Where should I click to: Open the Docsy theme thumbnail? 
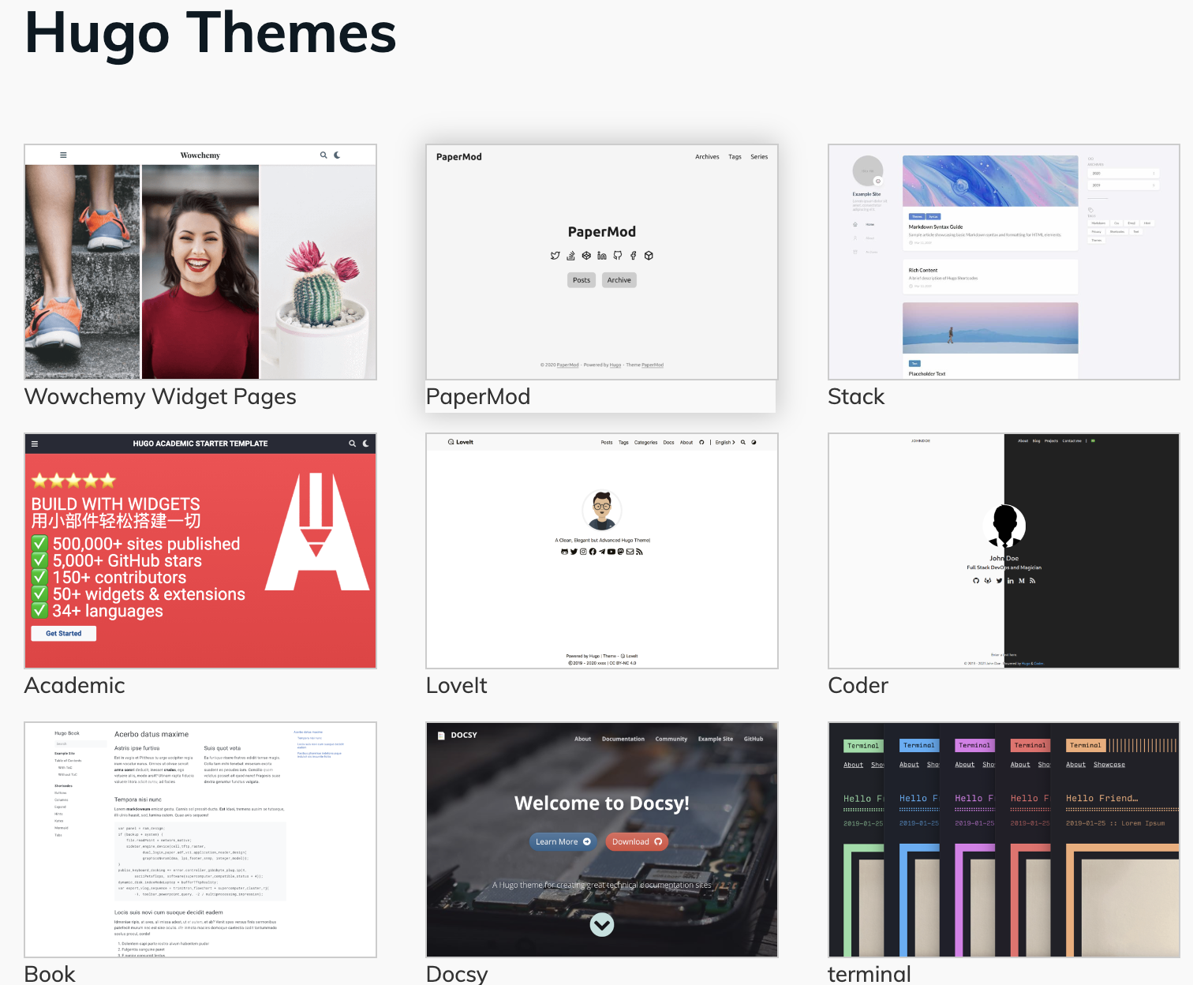(x=602, y=840)
